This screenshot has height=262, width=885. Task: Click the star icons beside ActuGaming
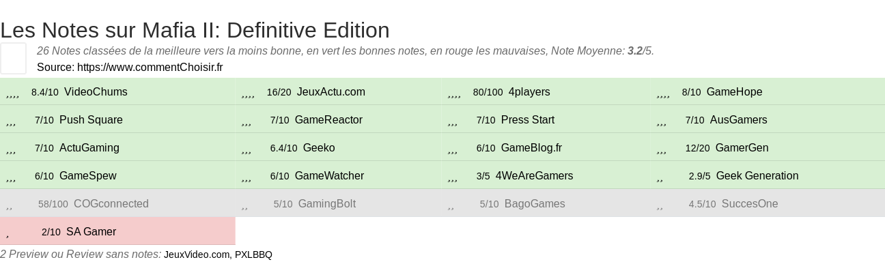pyautogui.click(x=11, y=150)
